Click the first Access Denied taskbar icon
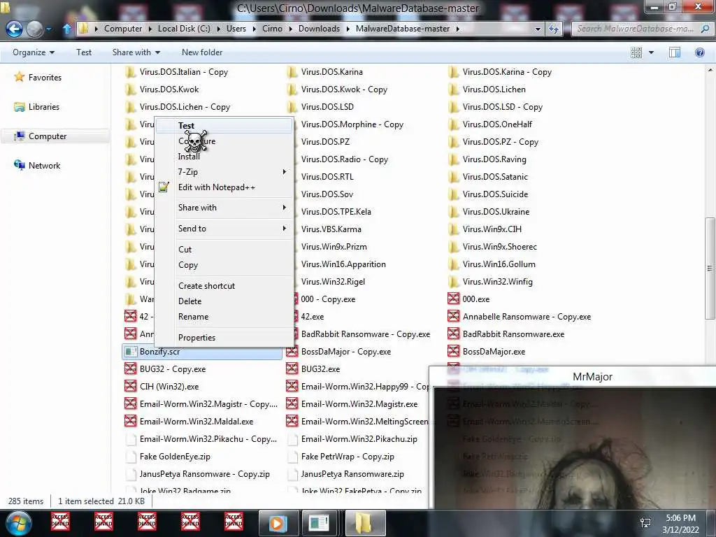 (x=60, y=522)
